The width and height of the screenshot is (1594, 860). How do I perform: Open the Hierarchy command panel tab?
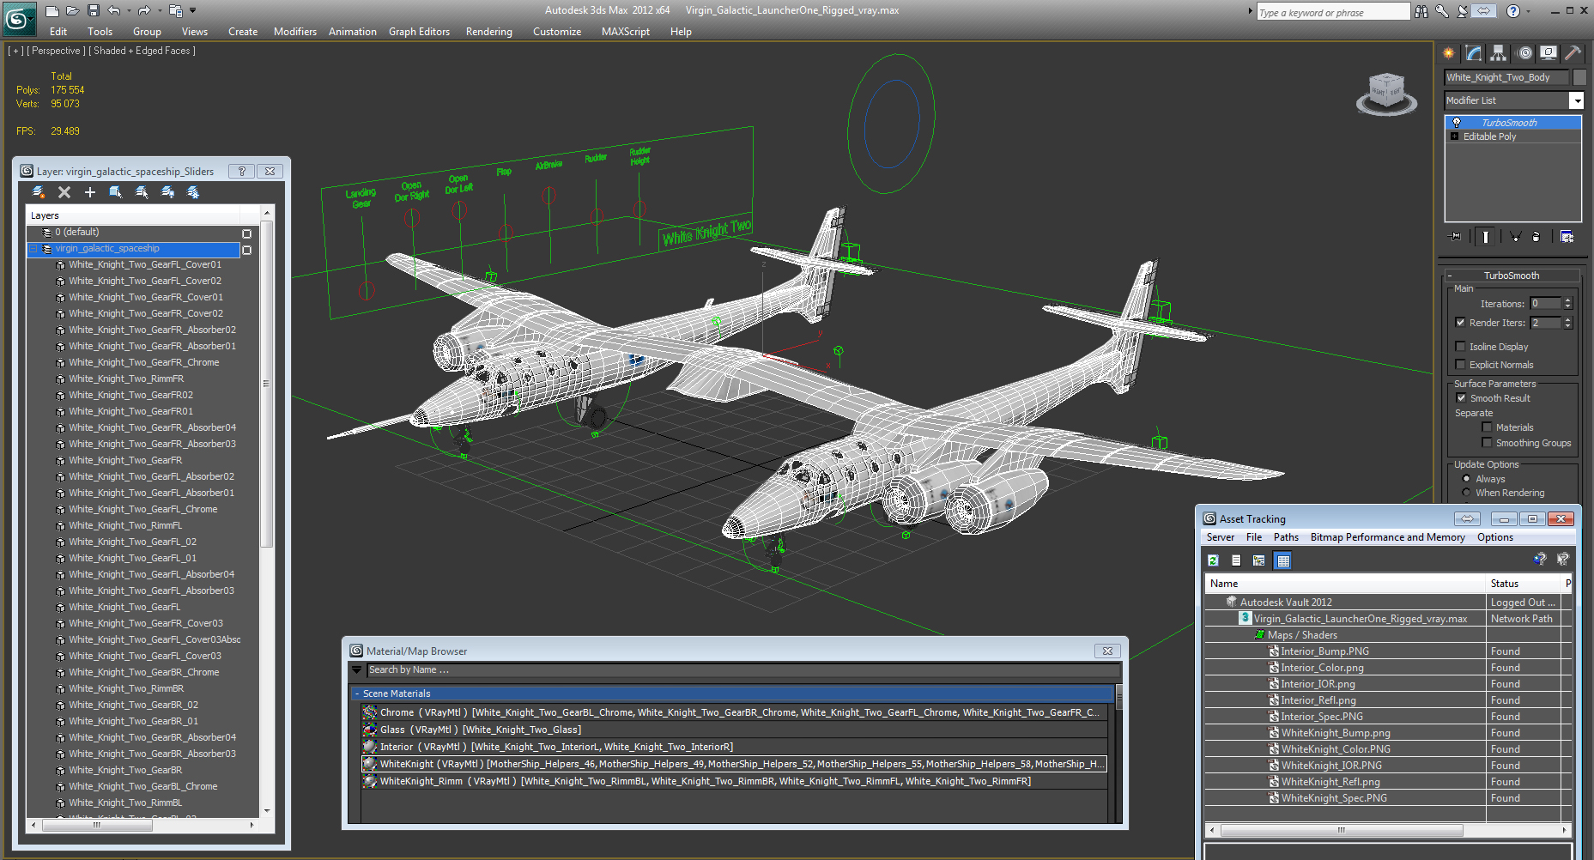[1499, 53]
